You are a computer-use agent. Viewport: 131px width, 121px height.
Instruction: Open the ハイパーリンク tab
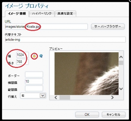point(42,13)
